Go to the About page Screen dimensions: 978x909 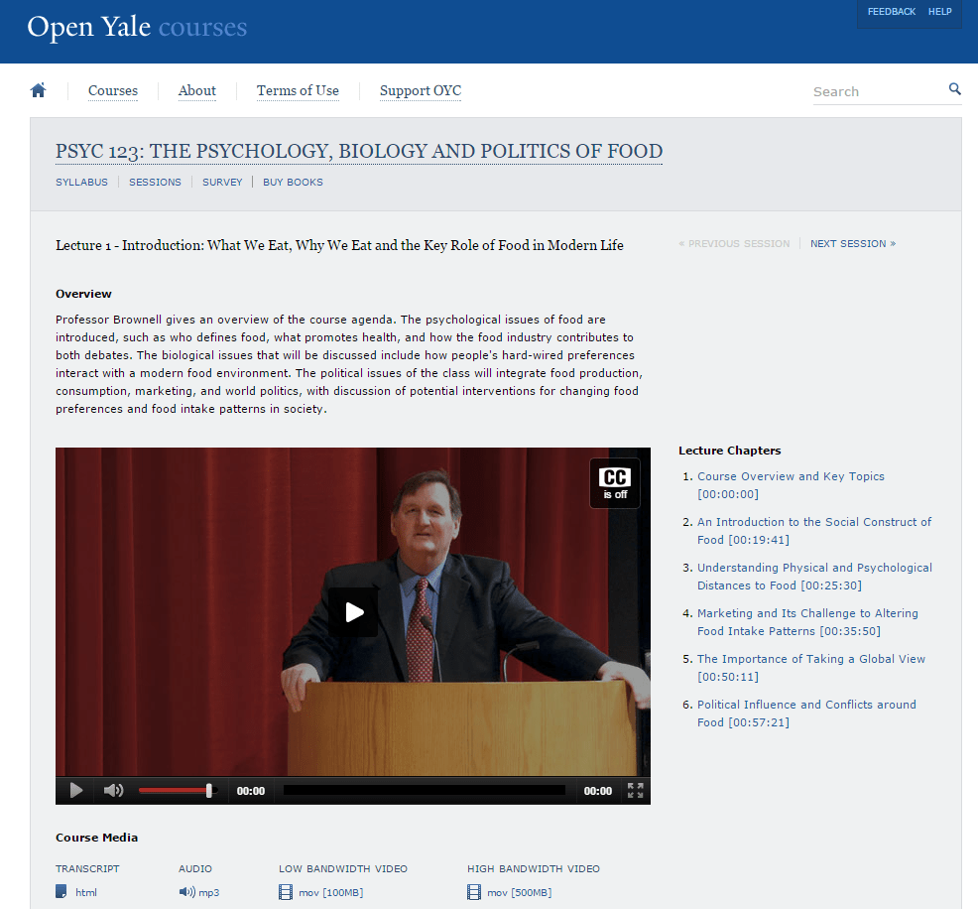(197, 91)
